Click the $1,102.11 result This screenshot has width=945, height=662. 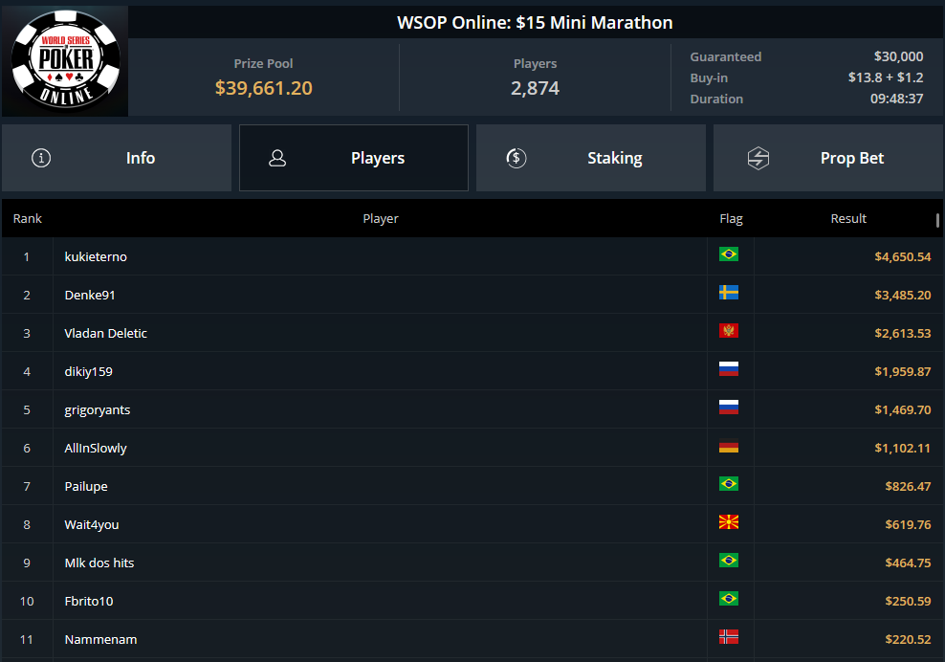tap(902, 448)
